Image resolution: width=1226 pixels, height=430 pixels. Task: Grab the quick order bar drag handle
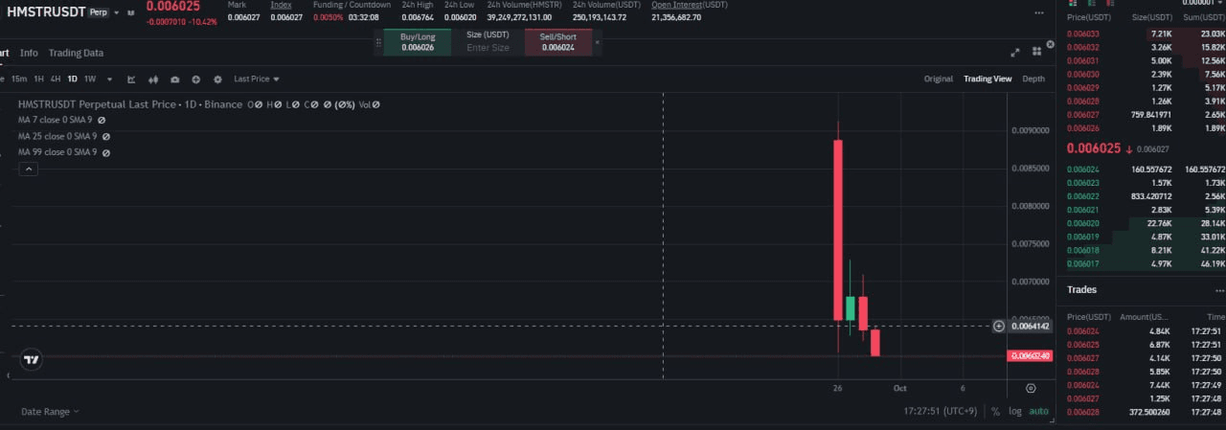tap(378, 41)
